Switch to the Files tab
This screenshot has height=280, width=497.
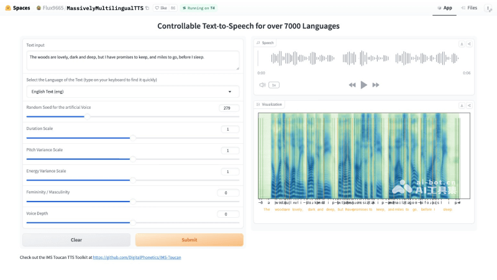[x=468, y=8]
